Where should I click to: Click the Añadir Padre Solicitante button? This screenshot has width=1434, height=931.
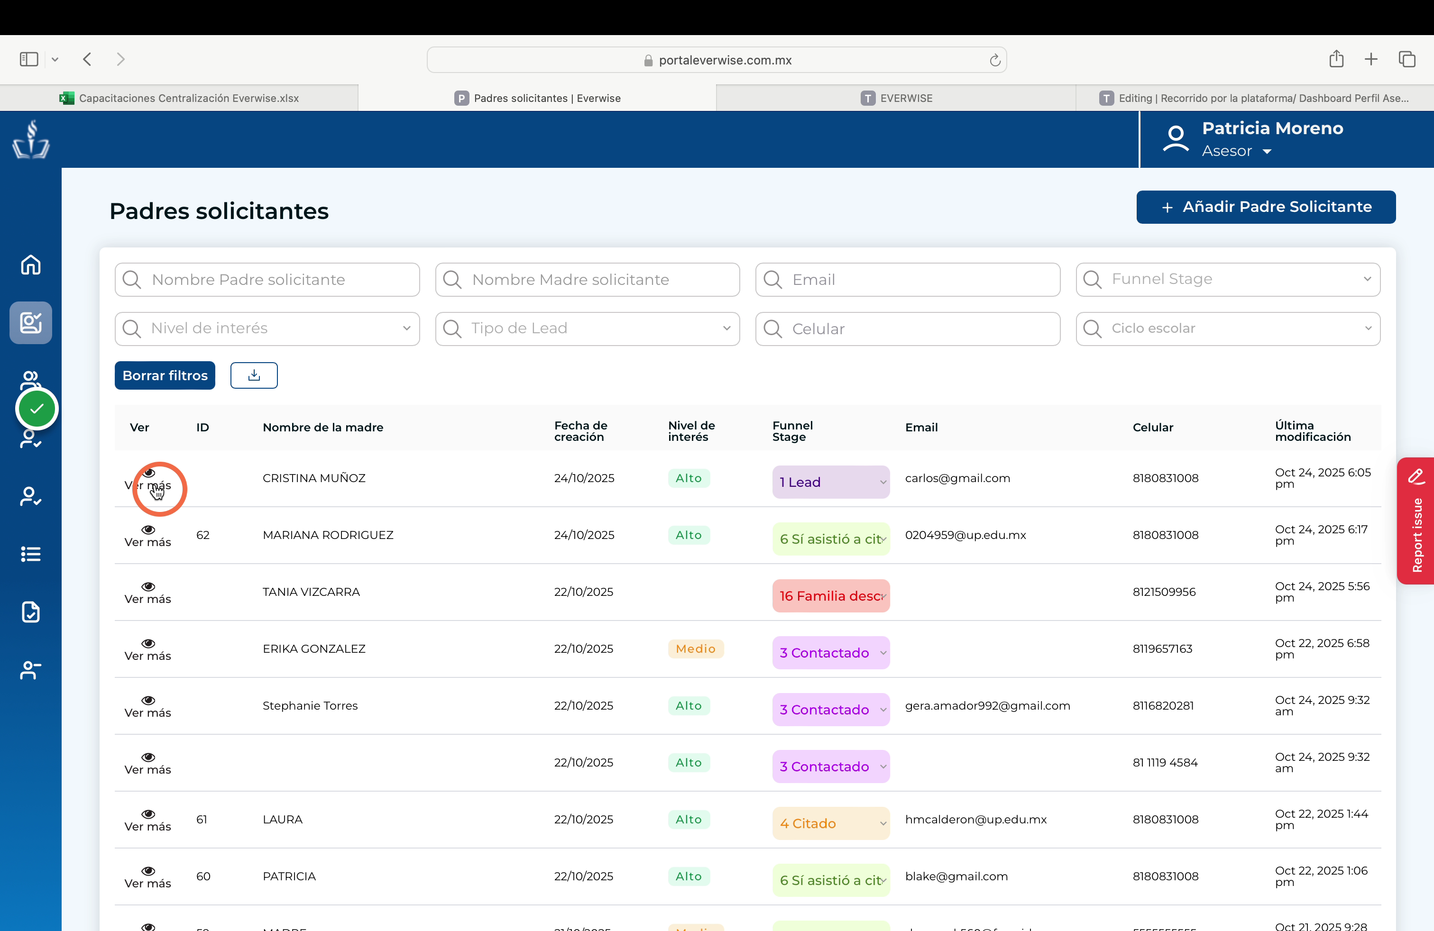point(1266,207)
